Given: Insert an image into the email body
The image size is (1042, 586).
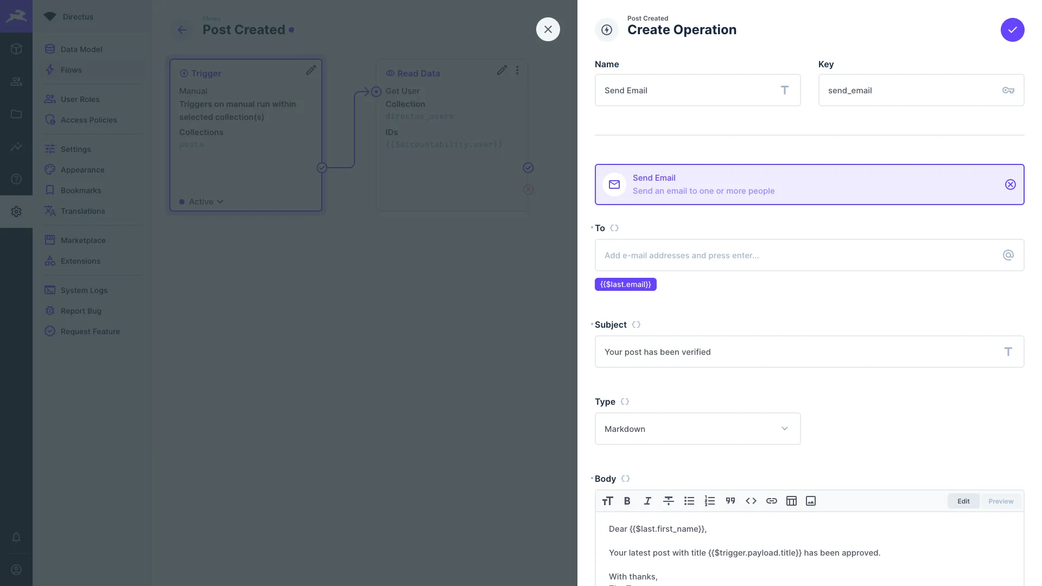Looking at the screenshot, I should (x=810, y=501).
